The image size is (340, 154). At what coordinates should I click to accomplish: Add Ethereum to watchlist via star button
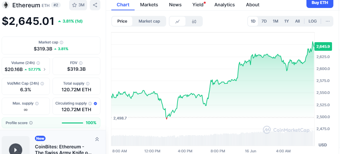tap(78, 5)
